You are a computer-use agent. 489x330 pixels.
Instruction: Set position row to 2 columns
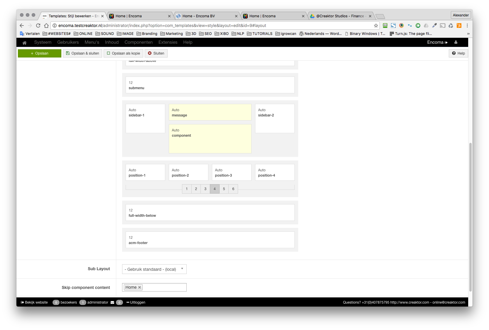[196, 189]
